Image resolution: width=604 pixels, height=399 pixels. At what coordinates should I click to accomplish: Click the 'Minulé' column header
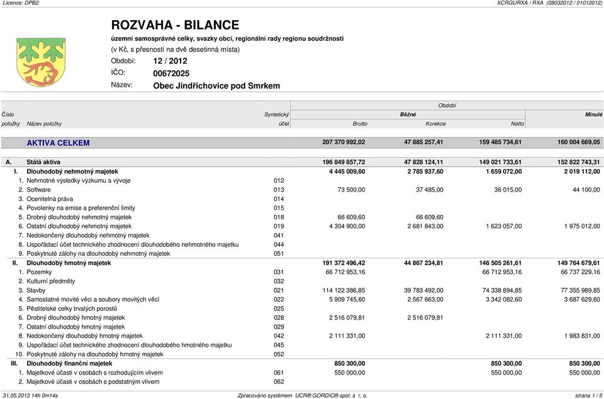point(593,114)
